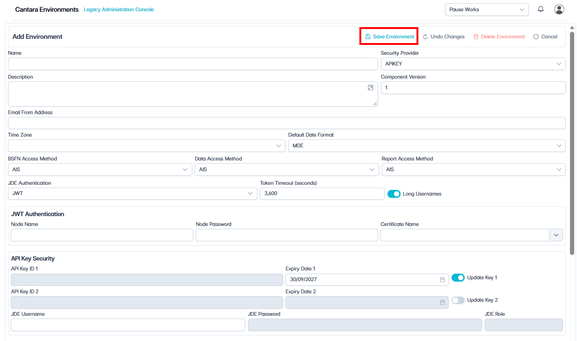
Task: Choose a Default Date Format from the dropdown
Action: coord(427,146)
